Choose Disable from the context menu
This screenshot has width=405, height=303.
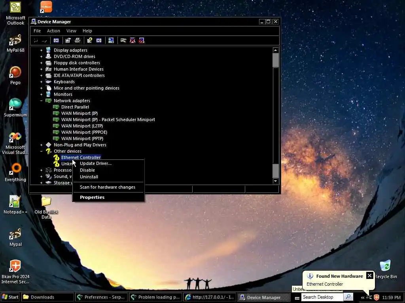pyautogui.click(x=108, y=170)
